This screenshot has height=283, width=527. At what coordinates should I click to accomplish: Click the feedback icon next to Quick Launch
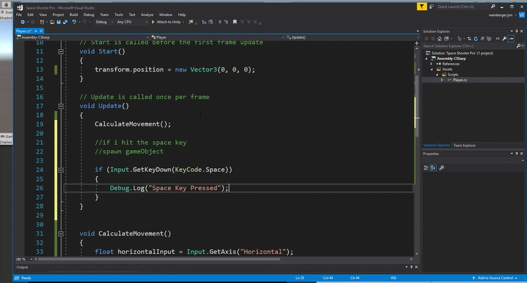click(431, 7)
